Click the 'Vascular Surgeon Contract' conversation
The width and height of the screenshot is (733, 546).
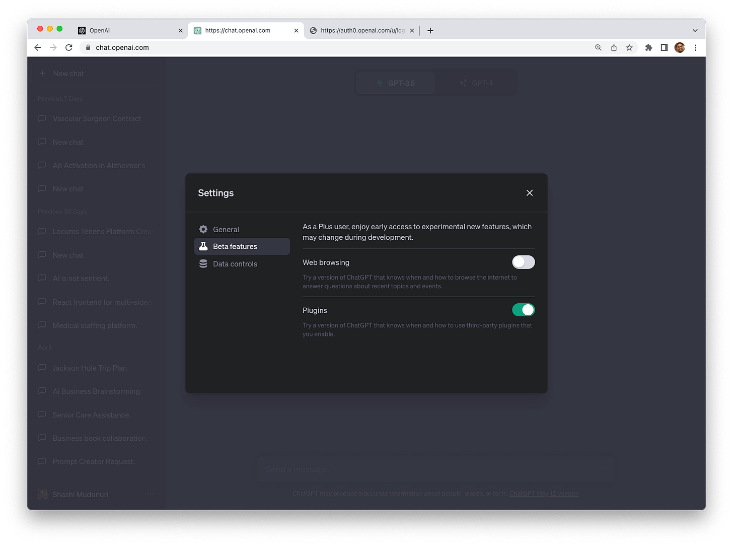coord(97,118)
